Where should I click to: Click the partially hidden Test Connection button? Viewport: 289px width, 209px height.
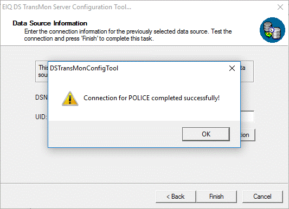point(248,135)
